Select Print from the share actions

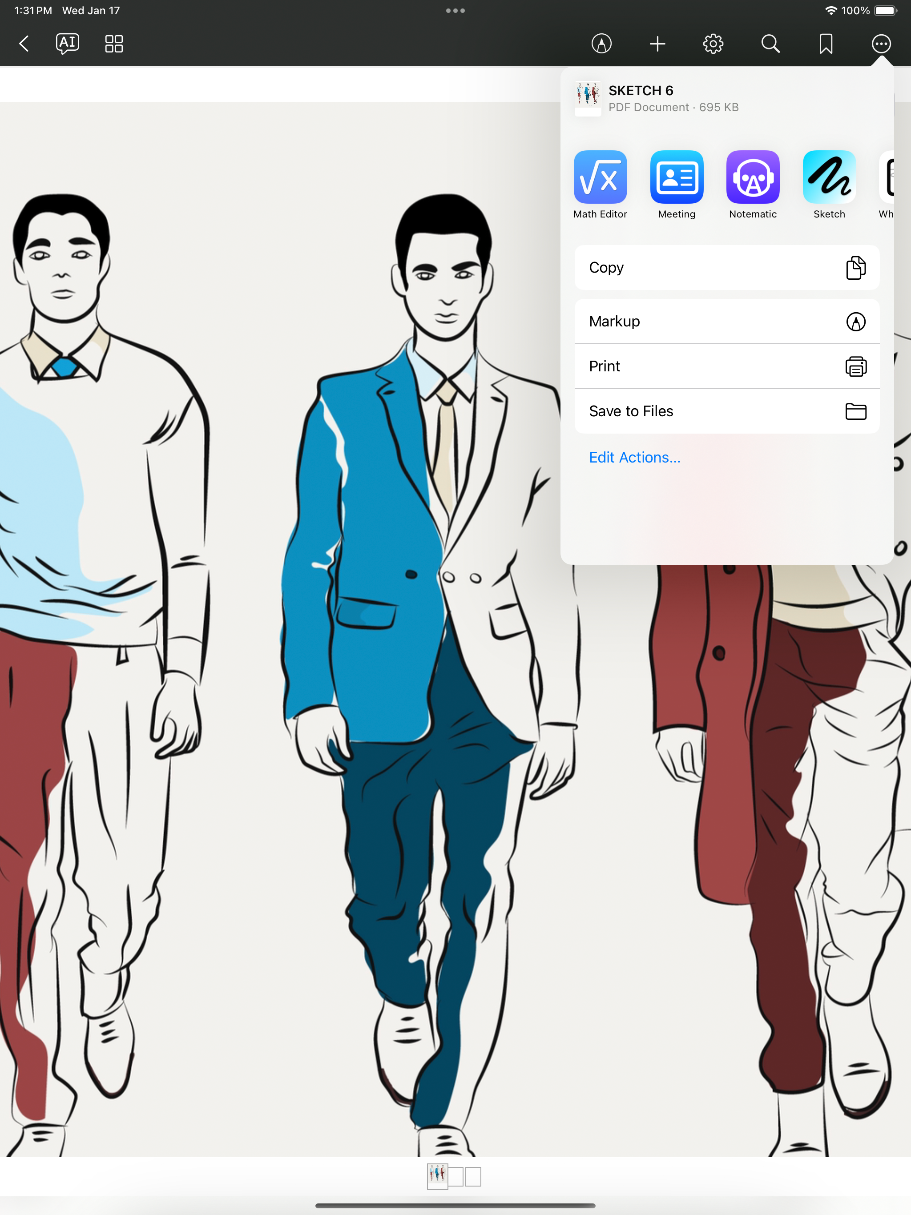726,366
